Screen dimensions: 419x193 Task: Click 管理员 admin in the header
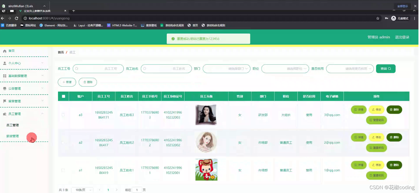pos(379,37)
